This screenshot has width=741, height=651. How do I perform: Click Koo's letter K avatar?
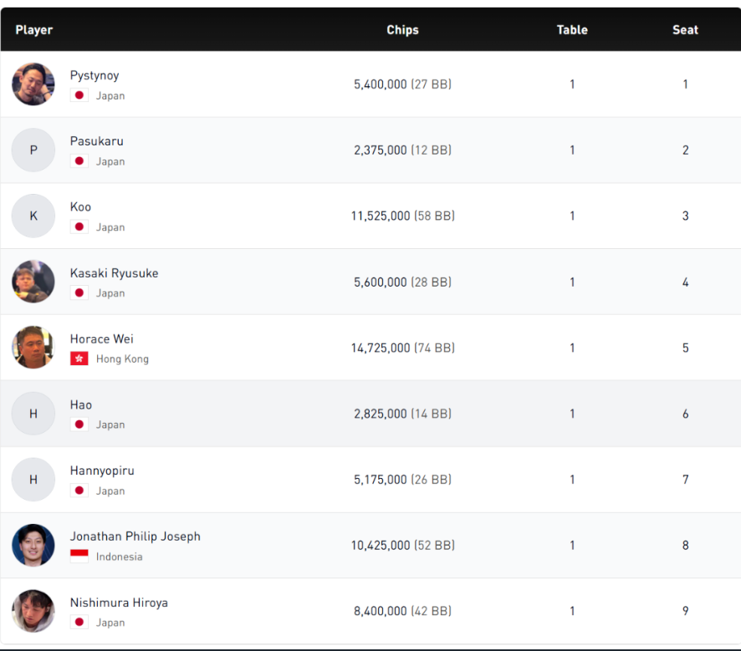[33, 216]
